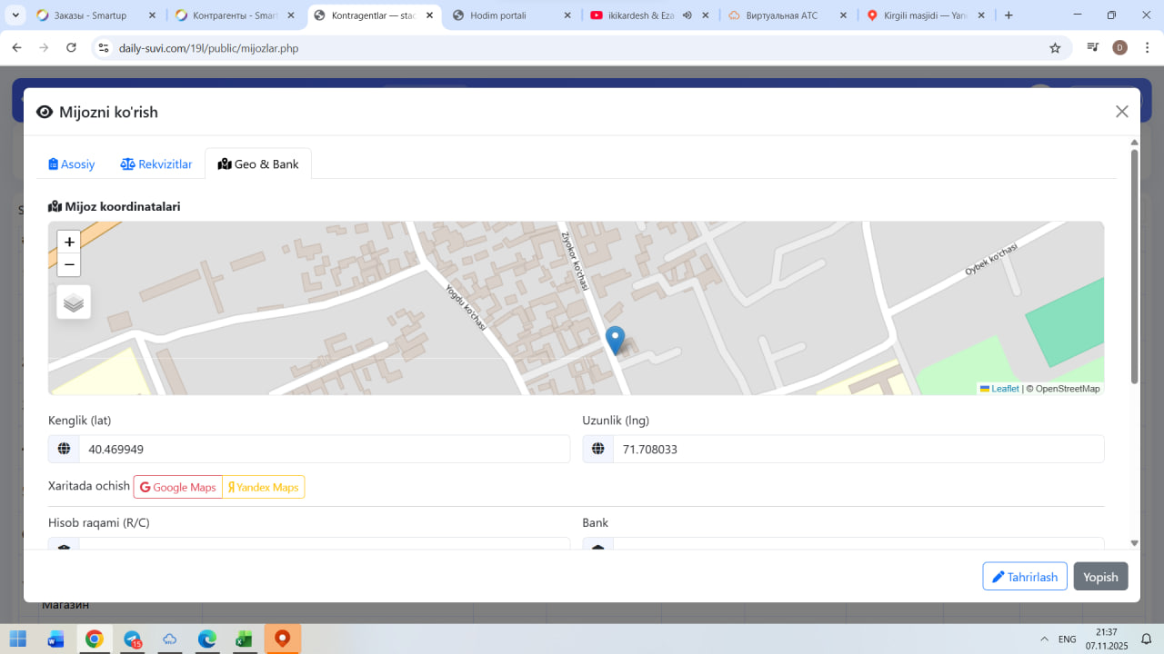Open the taskbar clock and date
The image size is (1164, 654).
click(1106, 639)
